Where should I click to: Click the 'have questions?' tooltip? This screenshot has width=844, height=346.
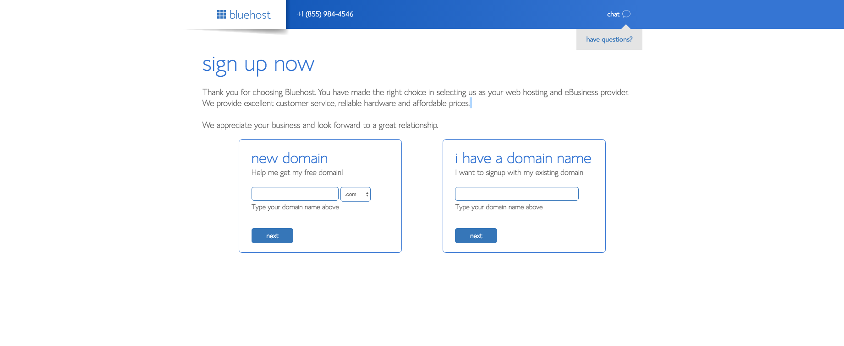pyautogui.click(x=609, y=39)
